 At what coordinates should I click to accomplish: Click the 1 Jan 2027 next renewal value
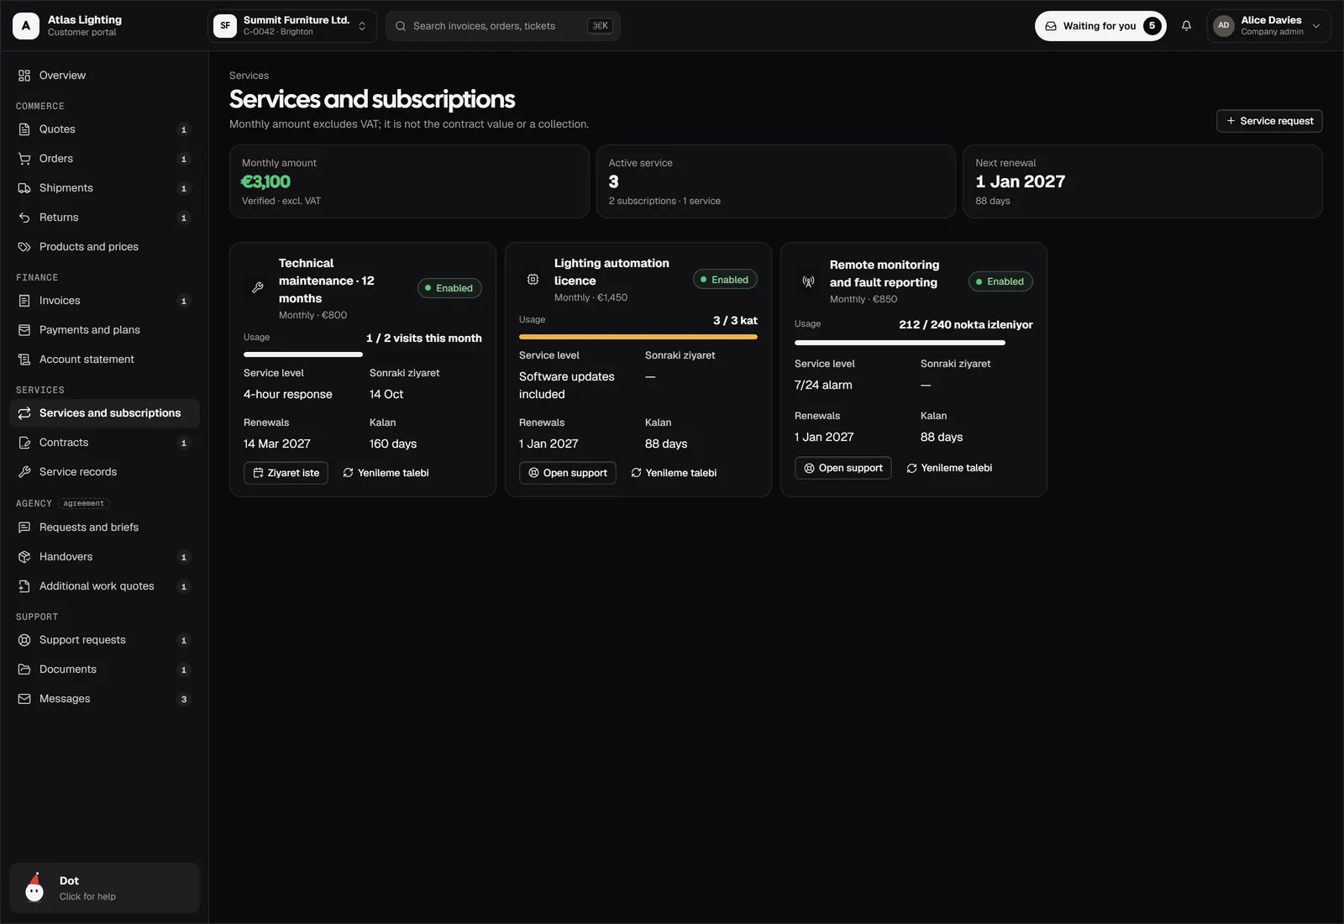click(x=1020, y=181)
